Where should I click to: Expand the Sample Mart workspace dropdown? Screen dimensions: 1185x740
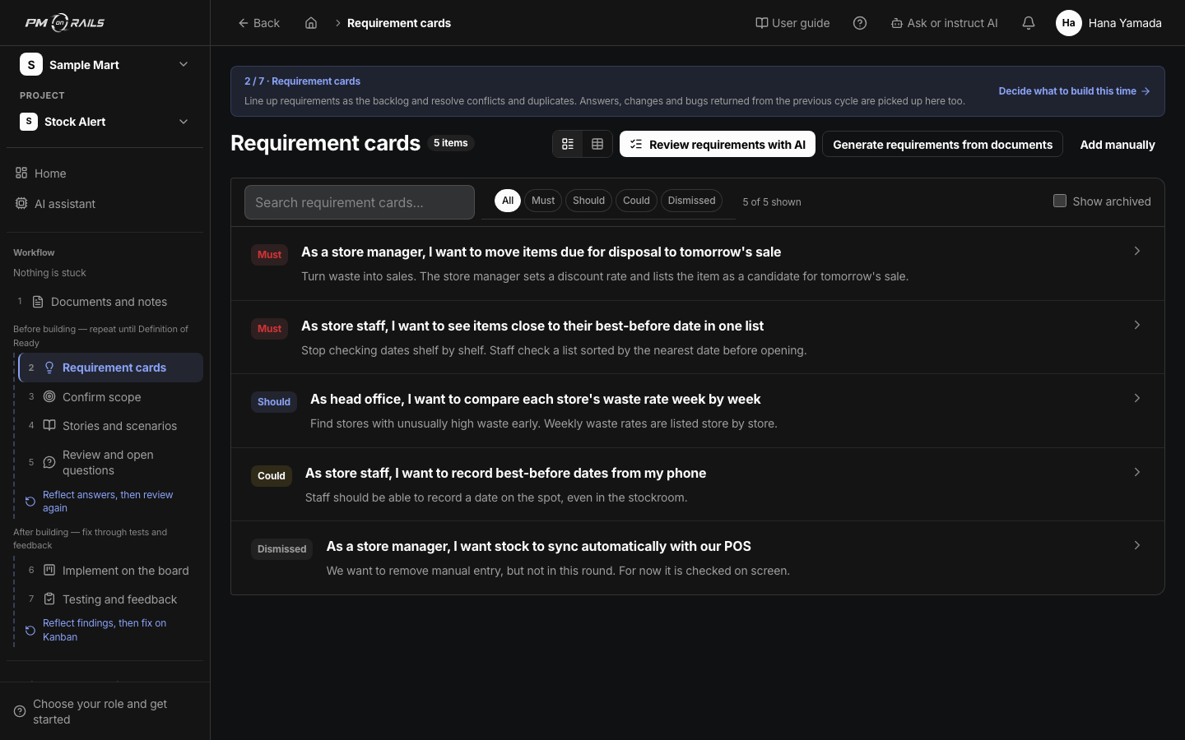105,65
